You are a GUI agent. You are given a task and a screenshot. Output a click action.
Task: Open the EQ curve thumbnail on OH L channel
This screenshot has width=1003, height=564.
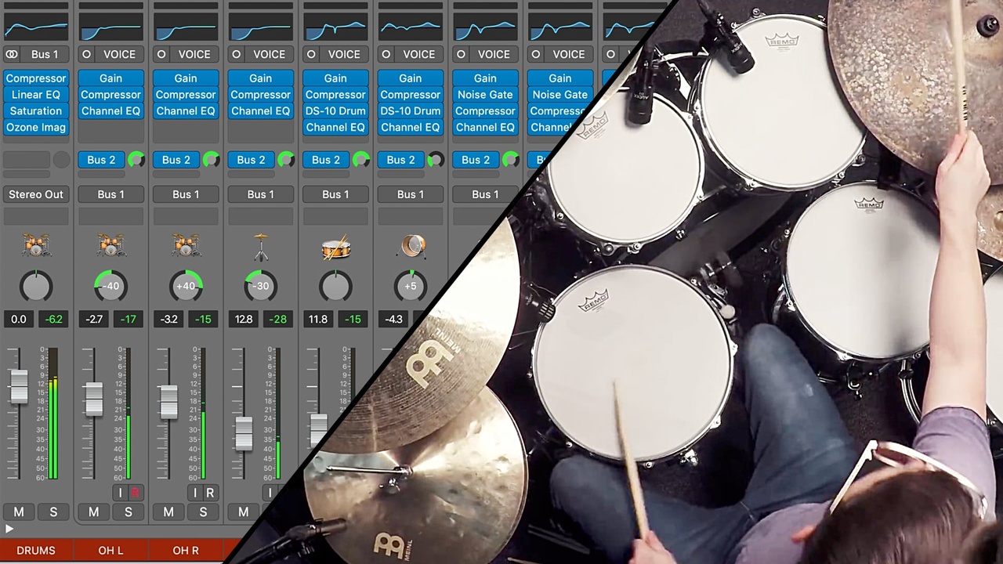point(110,27)
